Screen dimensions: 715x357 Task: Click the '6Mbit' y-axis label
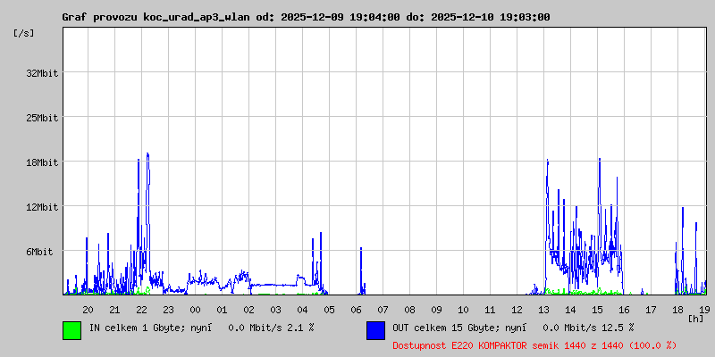[39, 253]
